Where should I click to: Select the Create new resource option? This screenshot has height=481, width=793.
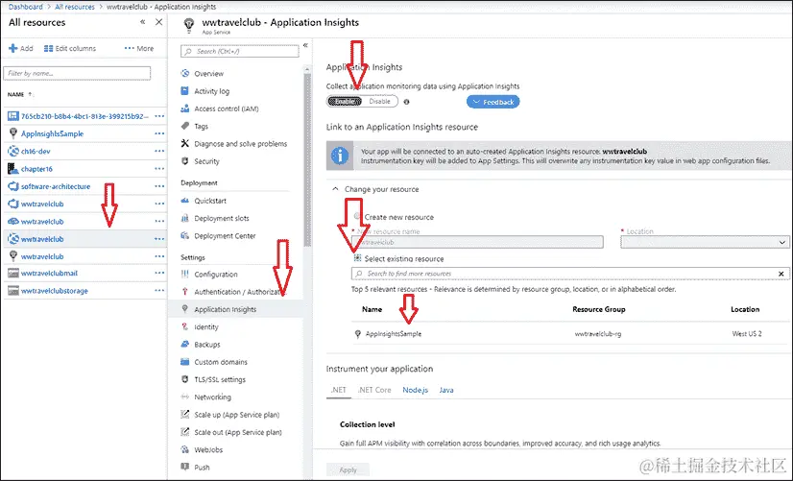357,216
